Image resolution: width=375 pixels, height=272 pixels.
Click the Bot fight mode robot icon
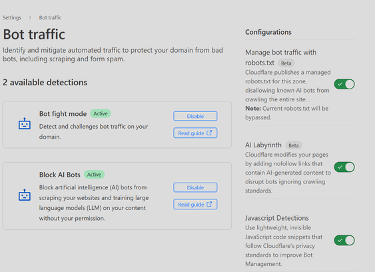25,123
